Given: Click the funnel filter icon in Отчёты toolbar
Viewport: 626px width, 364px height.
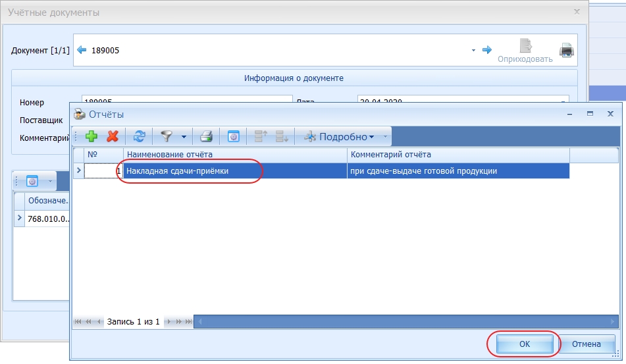Looking at the screenshot, I should pyautogui.click(x=167, y=136).
